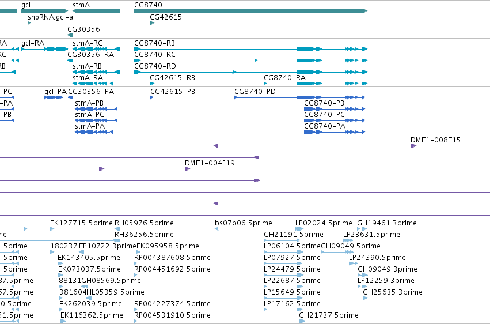Click the CG8740-RD transcript label

(155, 66)
